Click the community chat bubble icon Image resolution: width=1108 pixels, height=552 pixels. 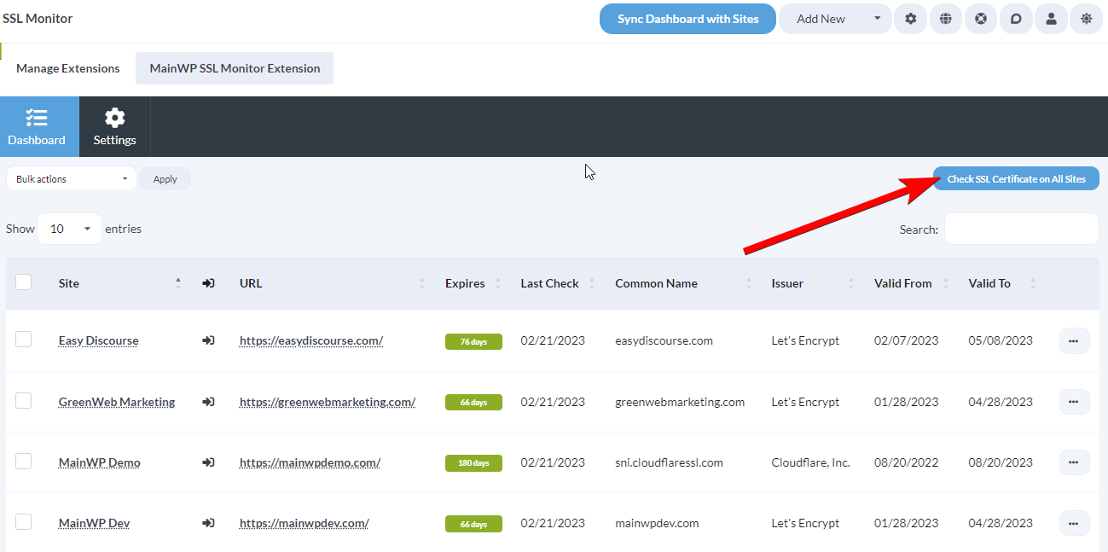[x=1015, y=18]
